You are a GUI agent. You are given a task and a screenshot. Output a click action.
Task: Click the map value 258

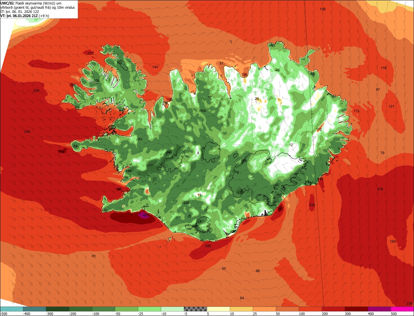point(27,132)
